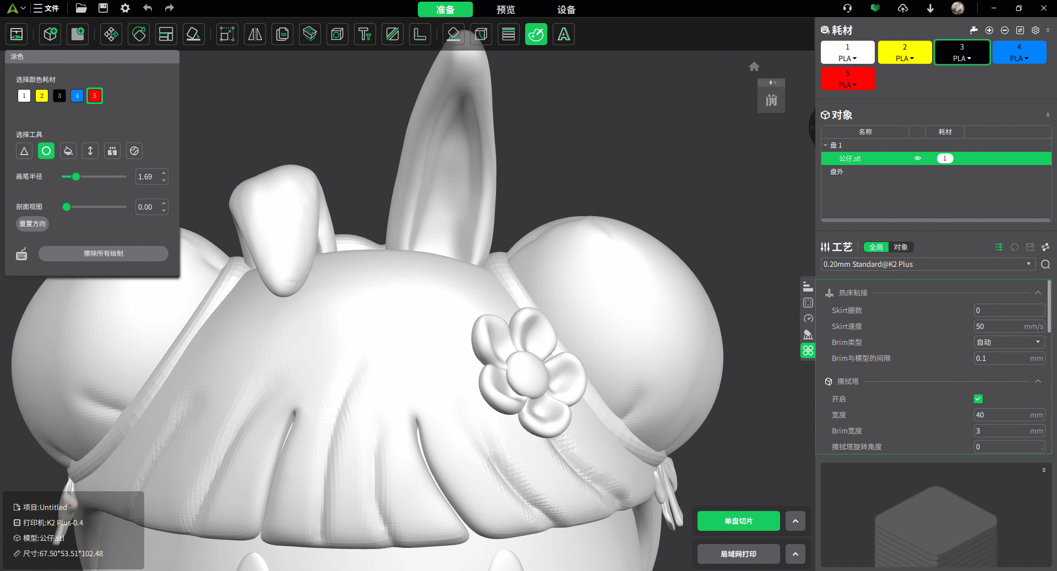The height and width of the screenshot is (571, 1057).
Task: Expand options arrow beside 单盘切片
Action: pyautogui.click(x=796, y=521)
